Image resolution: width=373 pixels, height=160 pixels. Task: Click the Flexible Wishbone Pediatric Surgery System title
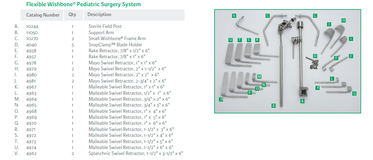coord(83,4)
